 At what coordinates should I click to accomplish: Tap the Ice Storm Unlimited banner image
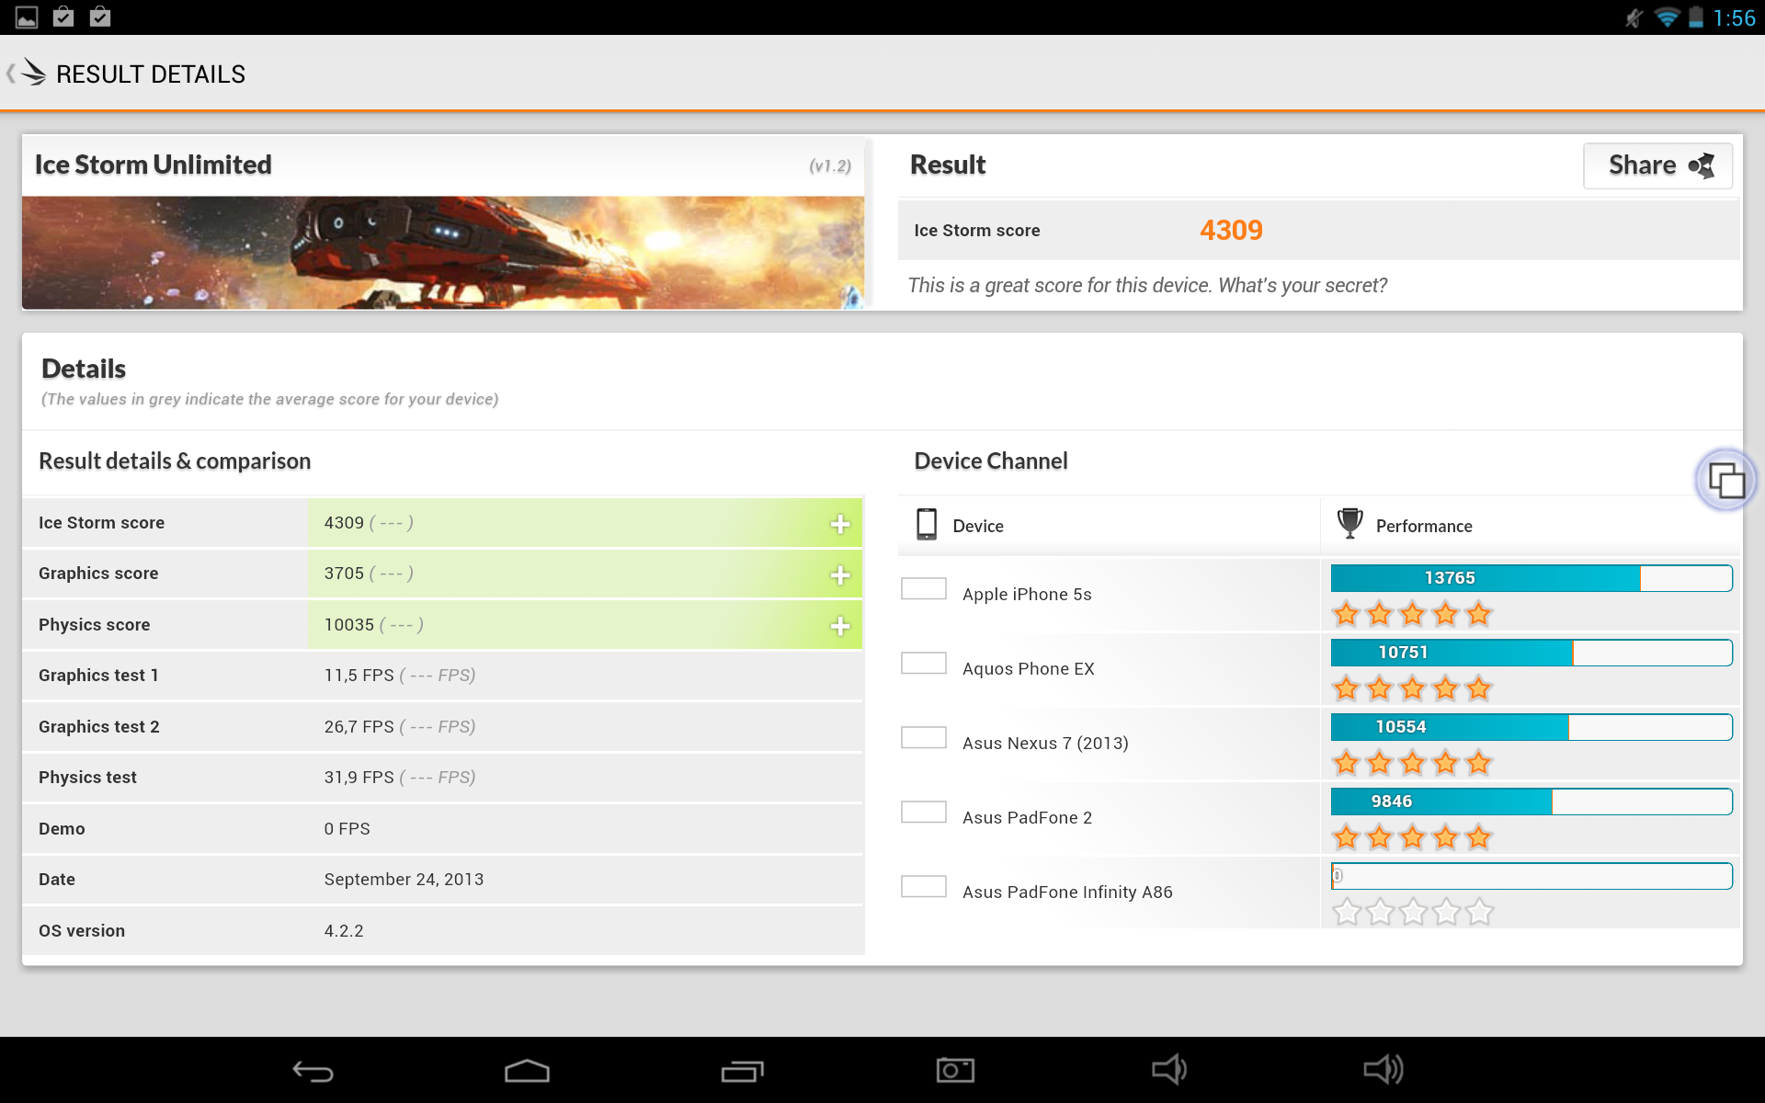442,252
